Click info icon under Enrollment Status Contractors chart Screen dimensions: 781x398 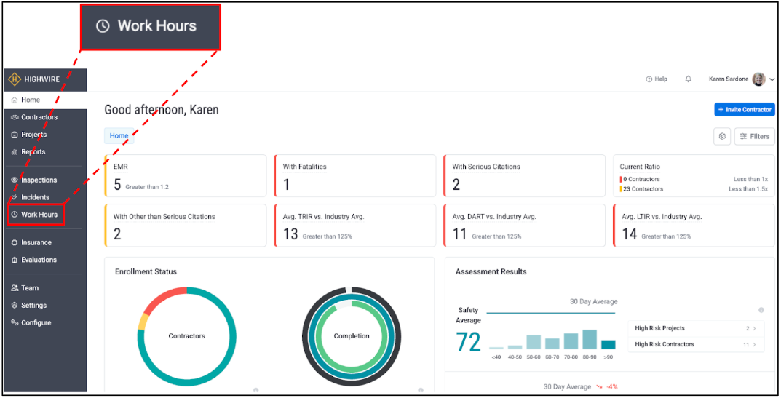click(255, 390)
